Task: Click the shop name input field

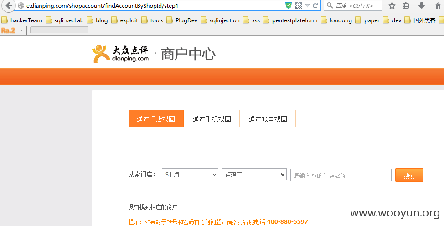Action: pyautogui.click(x=341, y=175)
